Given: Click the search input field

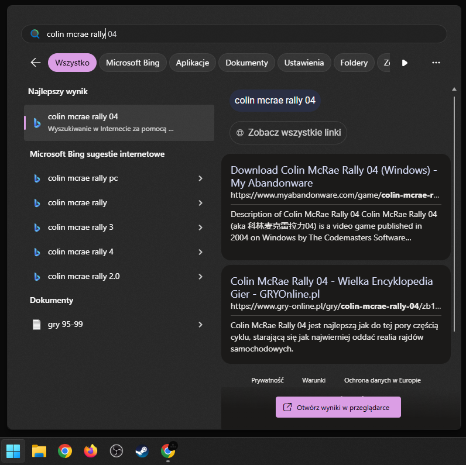Looking at the screenshot, I should point(234,34).
